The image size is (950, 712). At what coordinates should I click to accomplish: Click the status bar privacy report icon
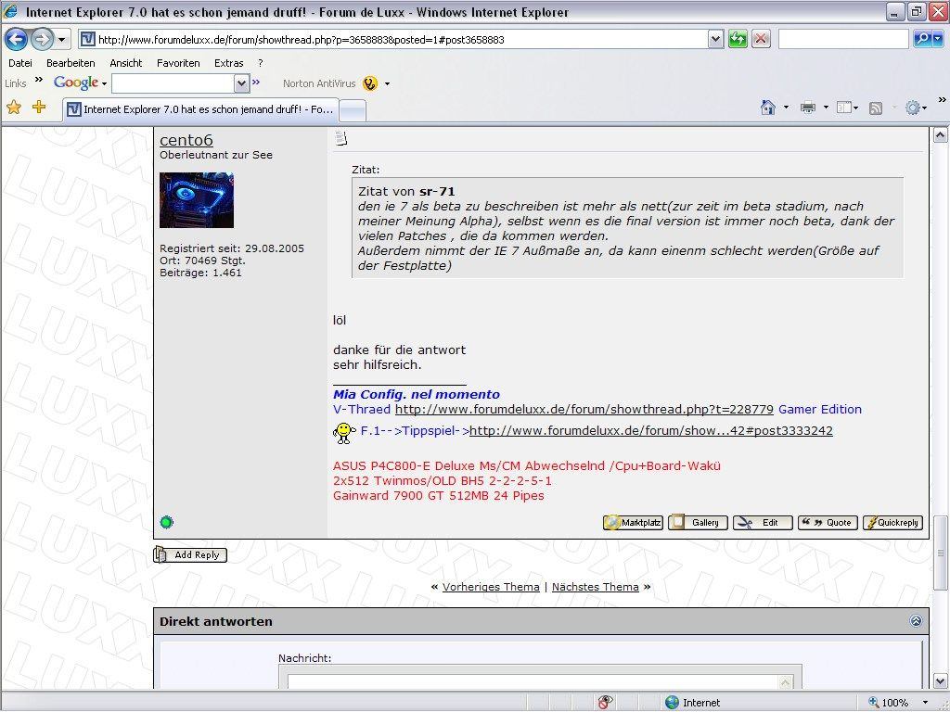tap(605, 703)
